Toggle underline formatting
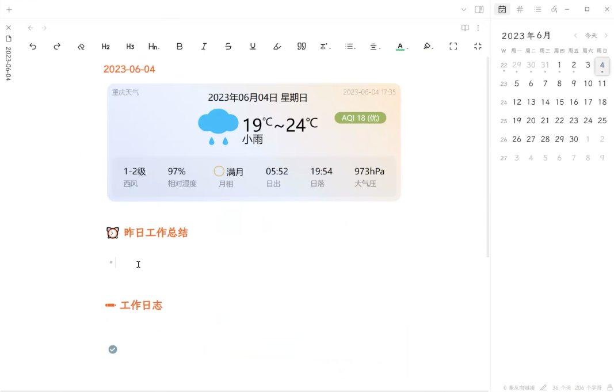 click(253, 46)
